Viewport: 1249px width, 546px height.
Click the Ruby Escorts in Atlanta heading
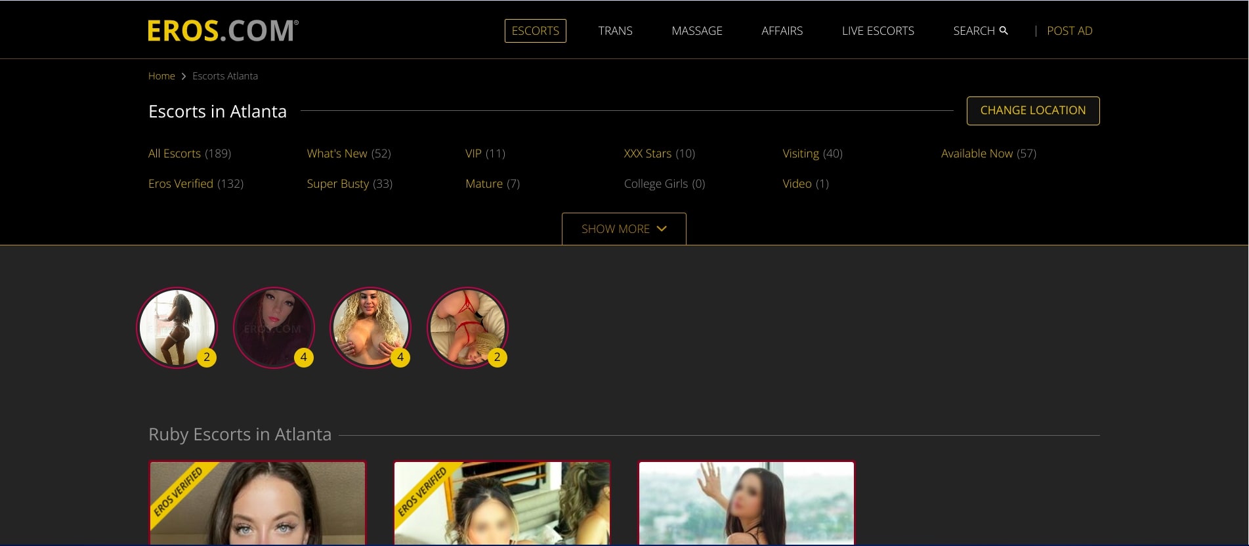click(240, 434)
